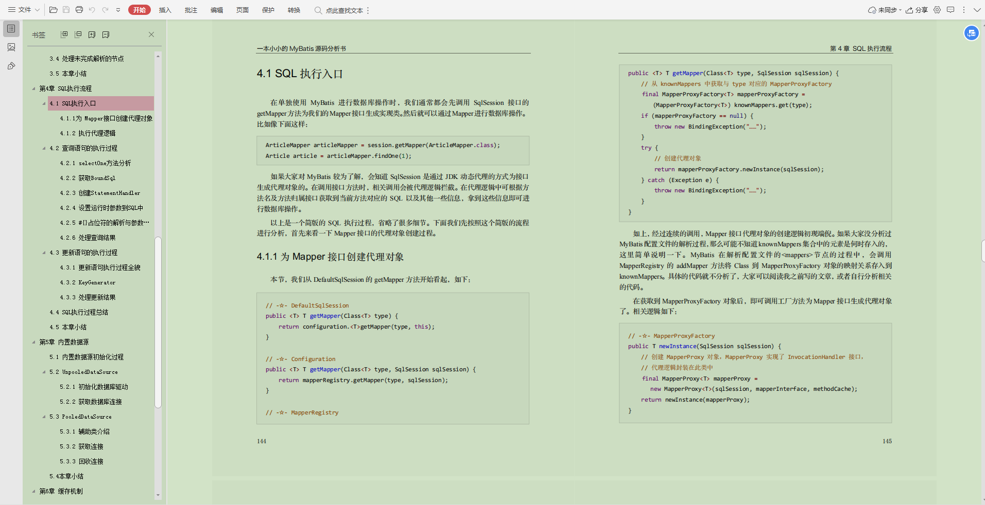Screen dimensions: 985x505
Task: Click the delete bookmark icon
Action: tap(106, 34)
